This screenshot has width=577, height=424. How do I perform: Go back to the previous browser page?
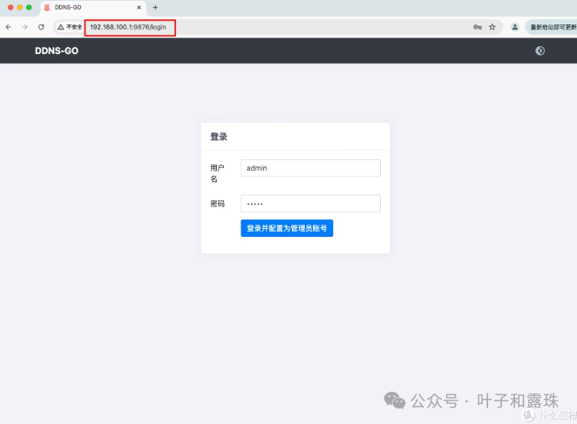coord(9,27)
